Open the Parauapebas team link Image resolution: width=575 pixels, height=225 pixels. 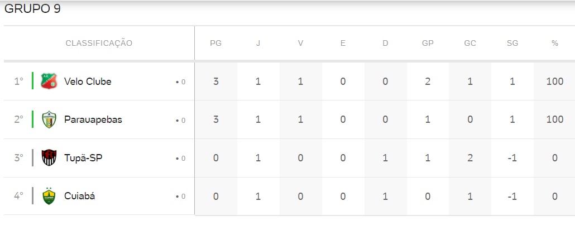click(93, 119)
